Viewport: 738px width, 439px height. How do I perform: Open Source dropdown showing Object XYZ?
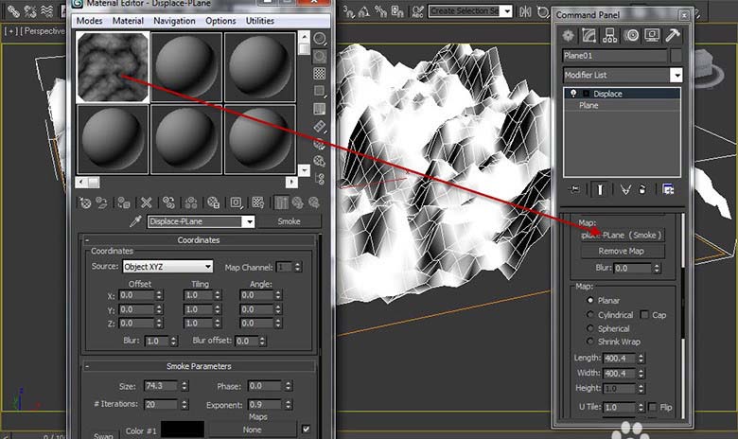tap(167, 267)
